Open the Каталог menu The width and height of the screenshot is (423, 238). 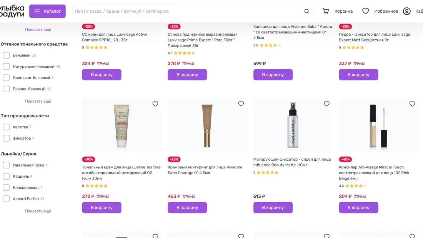47,11
